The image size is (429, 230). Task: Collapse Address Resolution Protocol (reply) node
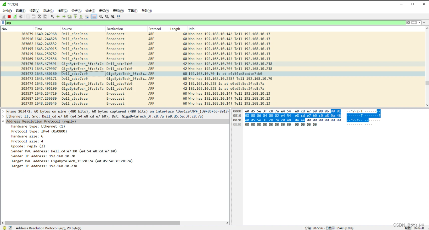coord(3,122)
